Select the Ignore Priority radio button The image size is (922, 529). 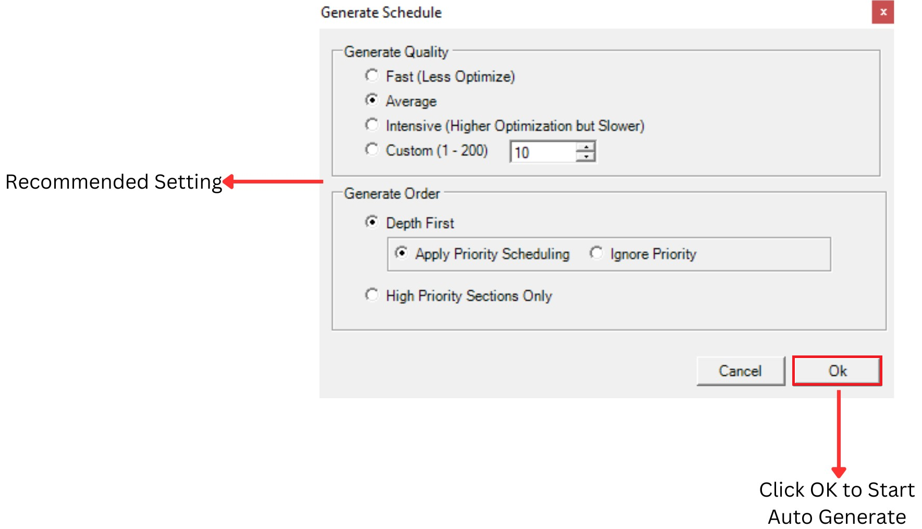point(596,253)
